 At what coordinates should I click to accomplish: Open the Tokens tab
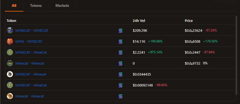pos(36,6)
